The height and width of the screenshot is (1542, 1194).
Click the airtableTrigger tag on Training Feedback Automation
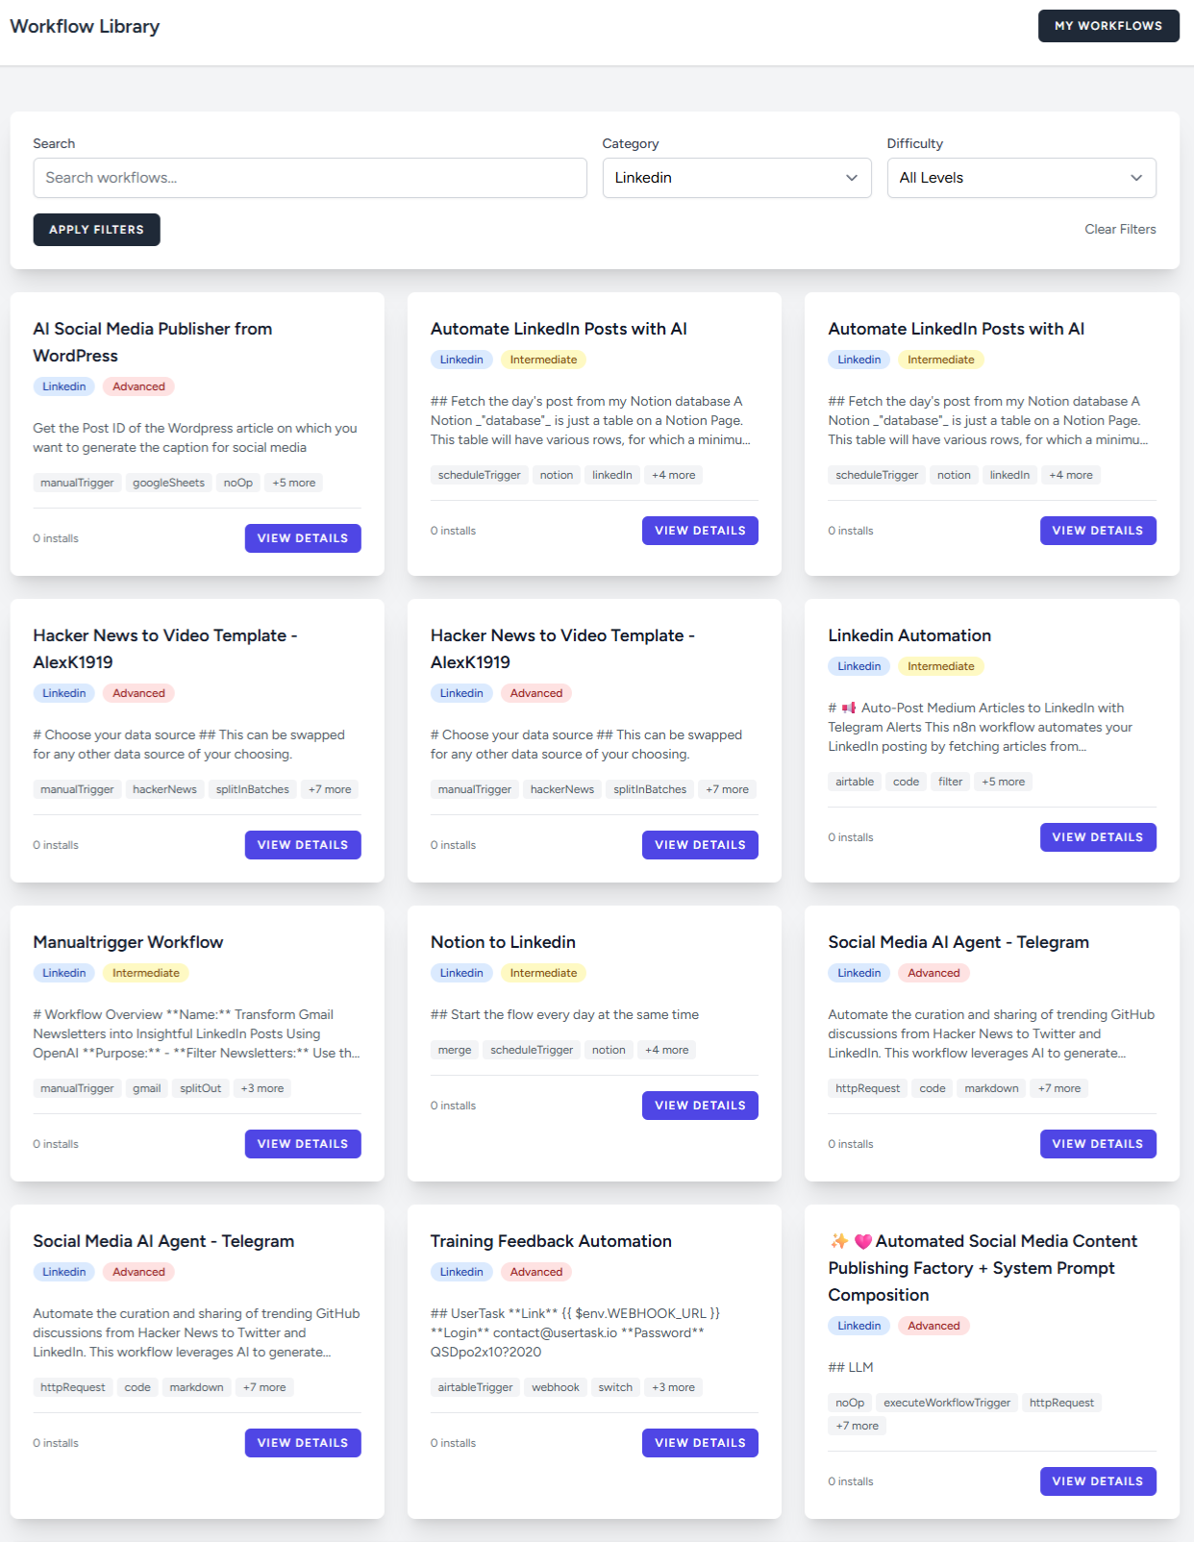[x=474, y=1386]
